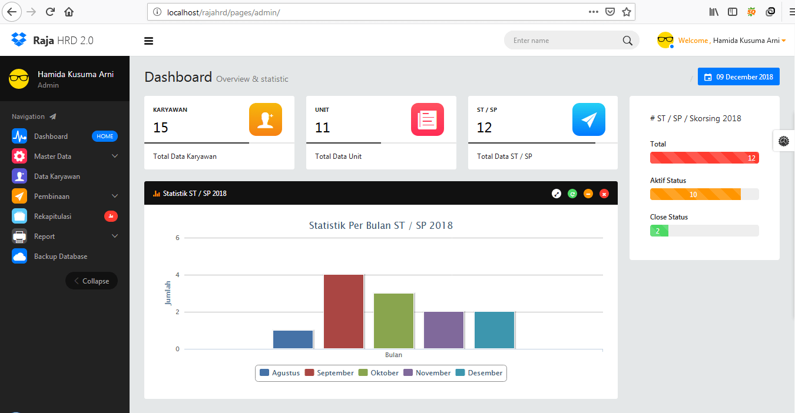Select Rekapitulasi in the navigation menu
Image resolution: width=795 pixels, height=413 pixels.
[52, 217]
